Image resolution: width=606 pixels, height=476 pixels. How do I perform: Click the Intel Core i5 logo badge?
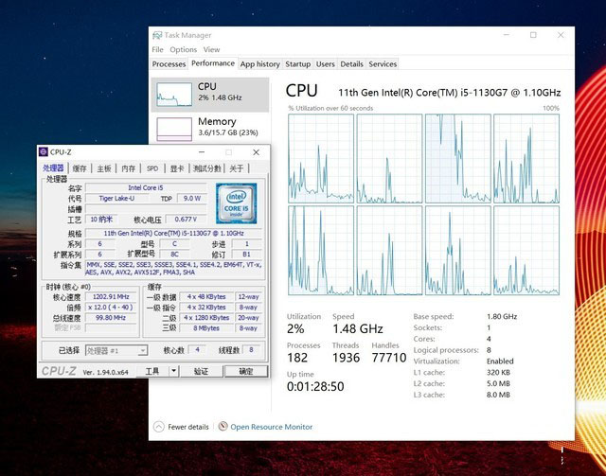coord(237,203)
